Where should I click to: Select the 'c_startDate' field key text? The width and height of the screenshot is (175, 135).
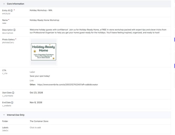point(8,96)
